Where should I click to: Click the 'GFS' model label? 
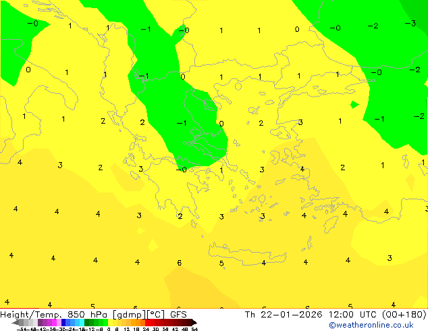point(178,315)
